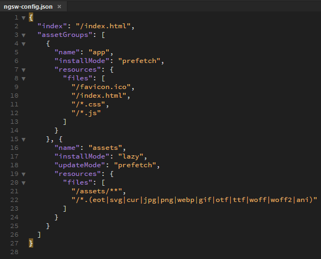
Task: Click the highlighted closing brace on line 27
Action: [x=31, y=243]
